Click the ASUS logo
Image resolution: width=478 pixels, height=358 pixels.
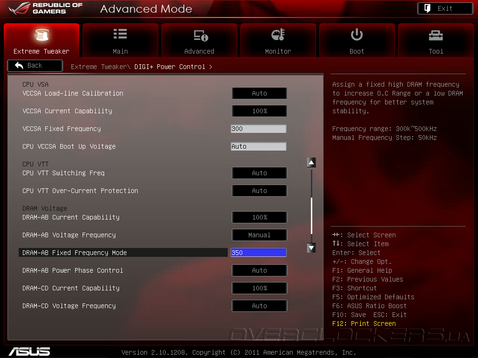point(29,351)
